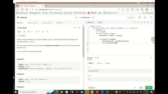
Task: Expand the Companies tag
Action: click(x=22, y=36)
